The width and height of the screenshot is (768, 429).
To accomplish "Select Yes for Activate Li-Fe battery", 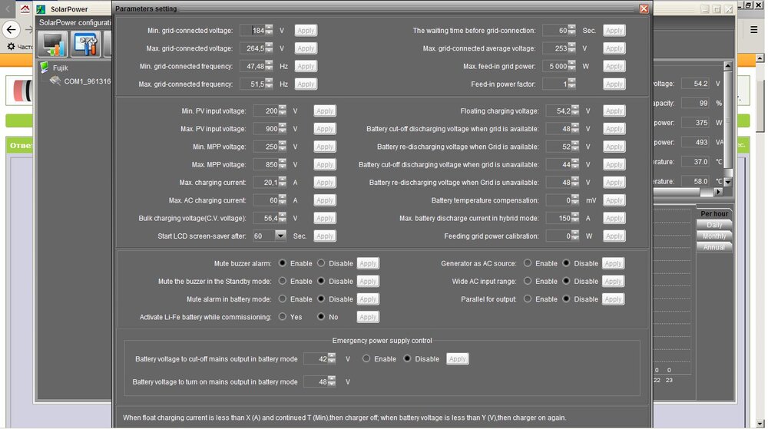I will coord(283,317).
